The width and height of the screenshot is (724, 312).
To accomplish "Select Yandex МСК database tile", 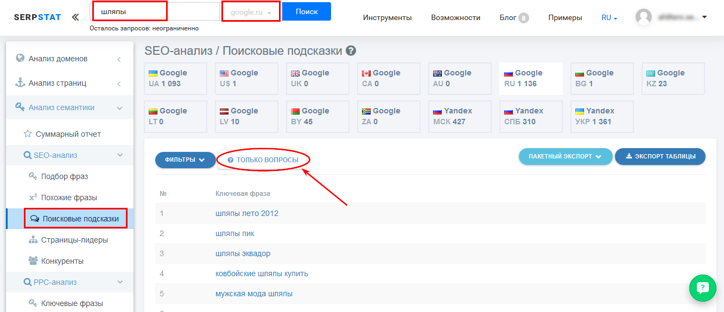I will tap(460, 117).
